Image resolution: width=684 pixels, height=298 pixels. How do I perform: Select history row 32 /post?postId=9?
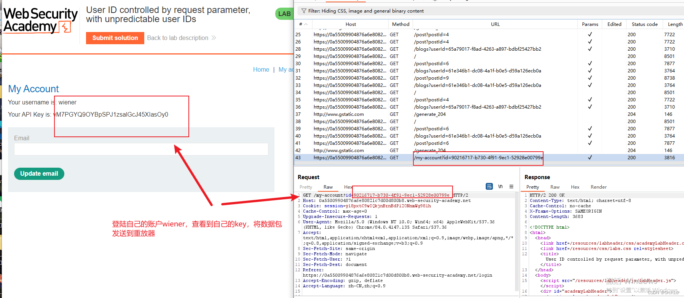point(489,78)
